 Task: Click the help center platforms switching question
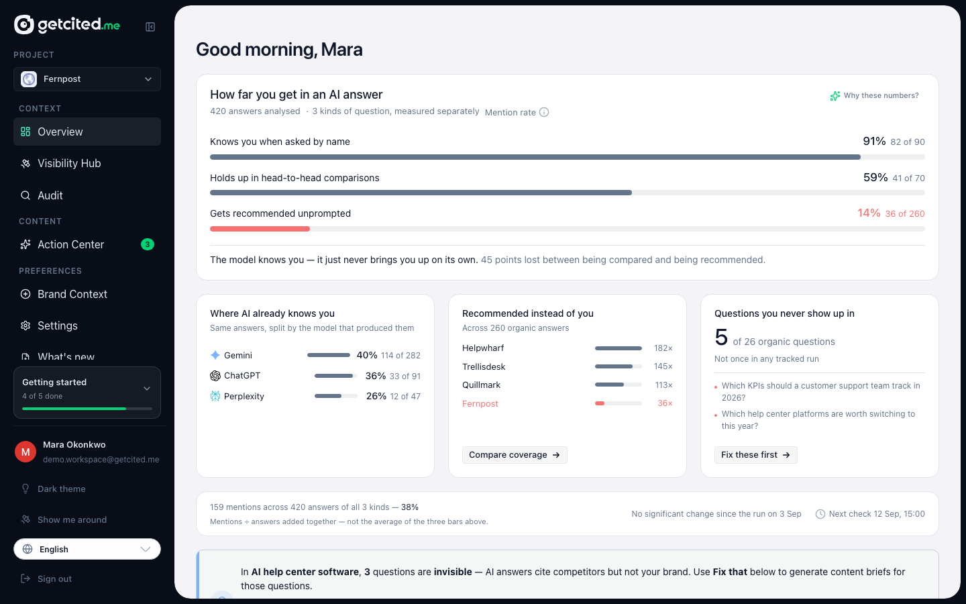(x=818, y=420)
